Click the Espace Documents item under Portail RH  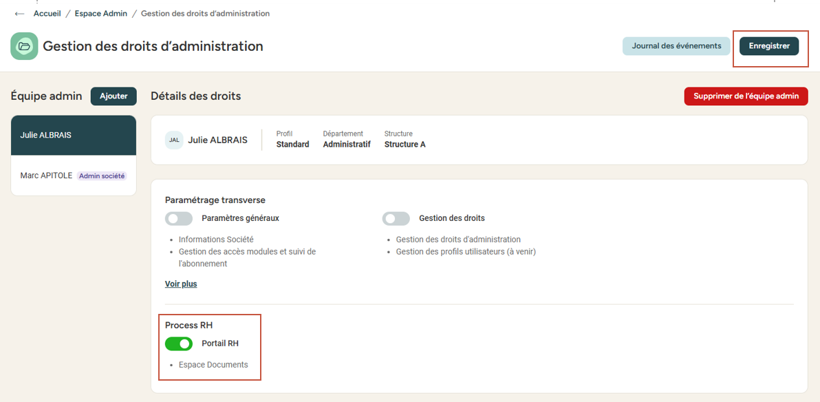click(x=213, y=365)
